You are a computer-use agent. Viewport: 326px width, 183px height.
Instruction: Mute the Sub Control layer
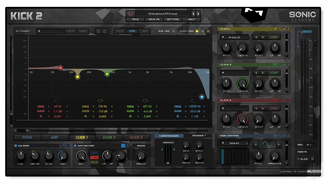point(284,136)
